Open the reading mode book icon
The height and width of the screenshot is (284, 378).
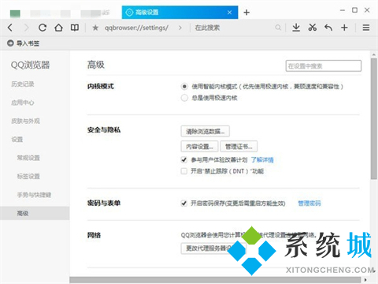click(75, 28)
